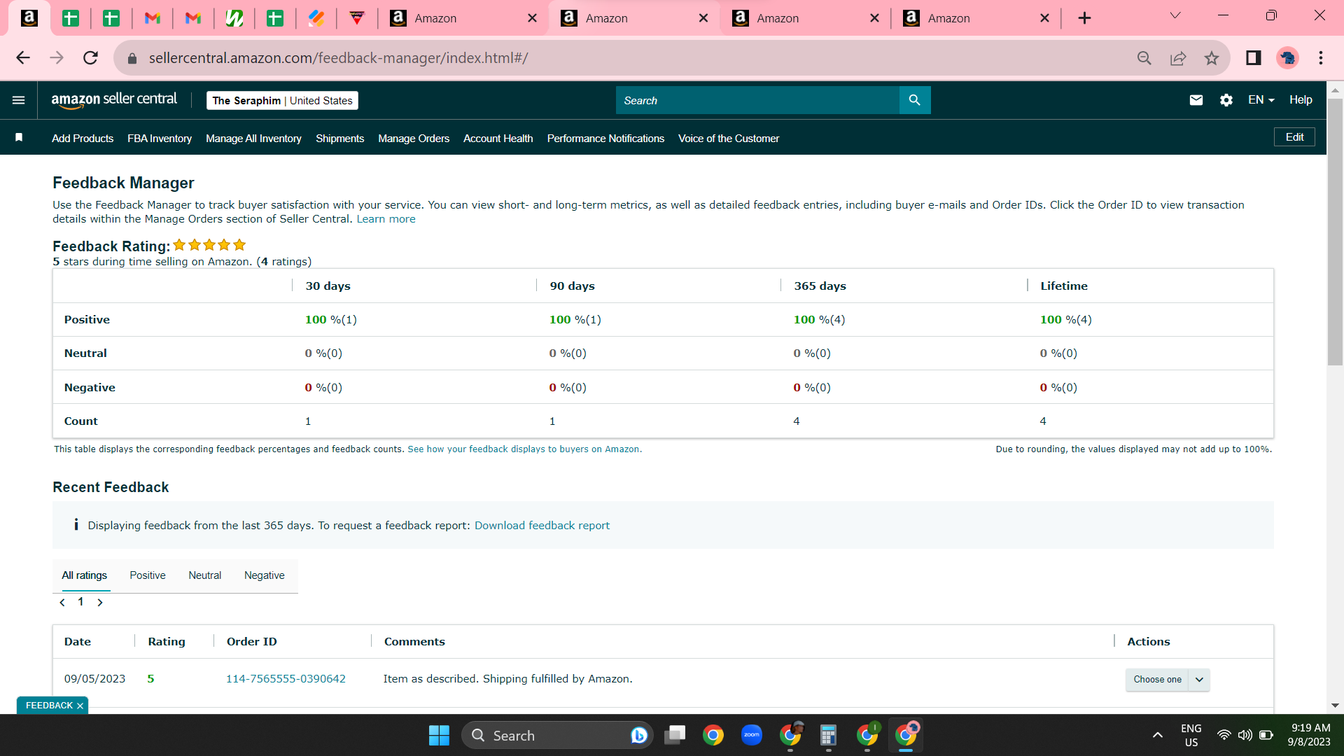Open order 114-7565555-0390642 link
This screenshot has height=756, width=1344.
point(286,679)
